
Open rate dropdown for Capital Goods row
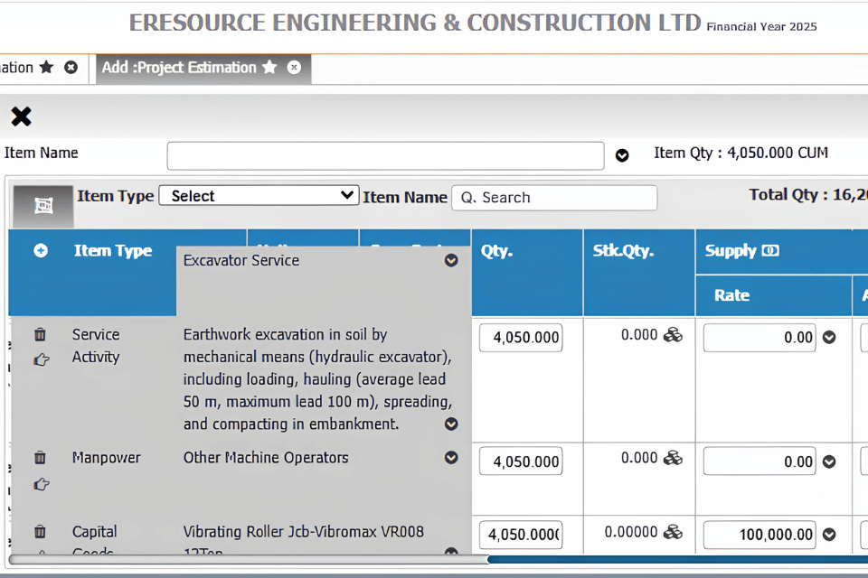coord(829,535)
